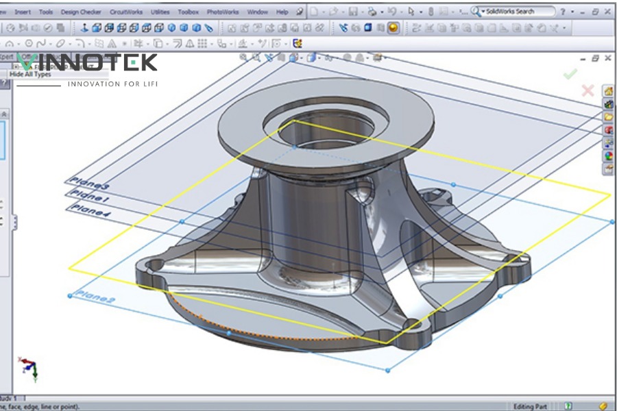
Task: Toggle the highlighted gold sphere button
Action: [393, 27]
